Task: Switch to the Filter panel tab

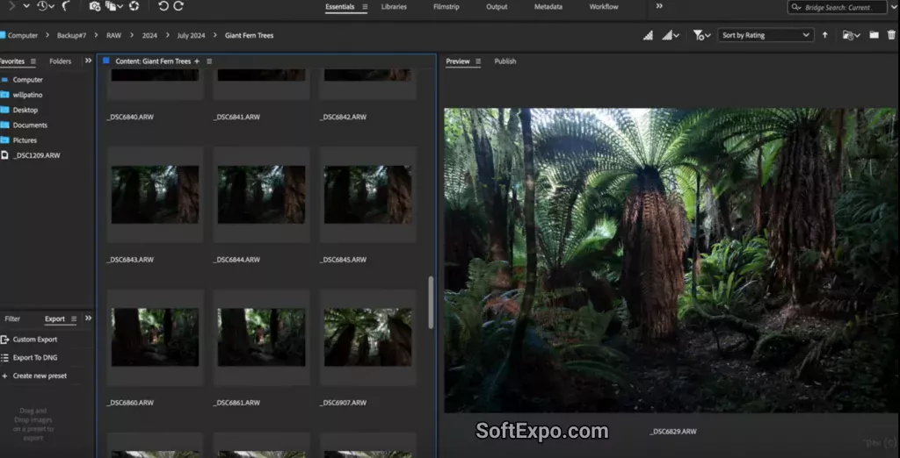Action: pos(12,319)
